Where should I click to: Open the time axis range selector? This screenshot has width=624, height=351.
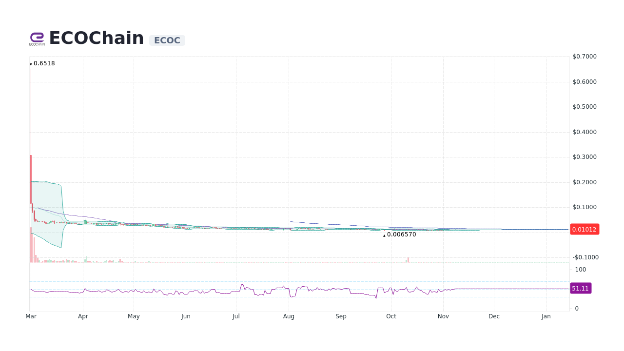(292, 316)
